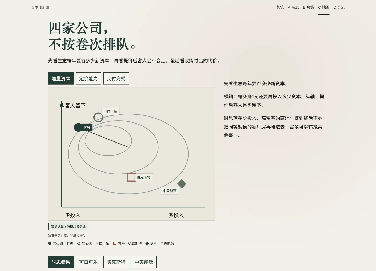Click the 时思 chart label
The height and width of the screenshot is (271, 376).
click(87, 127)
